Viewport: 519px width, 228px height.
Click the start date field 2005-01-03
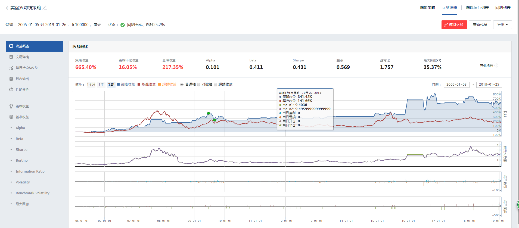pyautogui.click(x=456, y=85)
